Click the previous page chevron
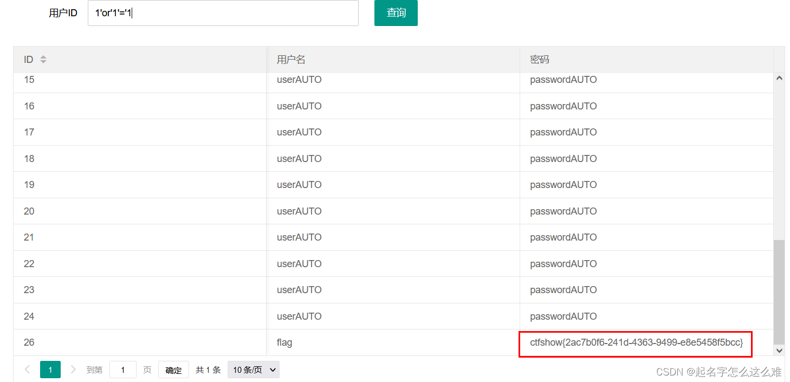790x382 pixels. (27, 370)
